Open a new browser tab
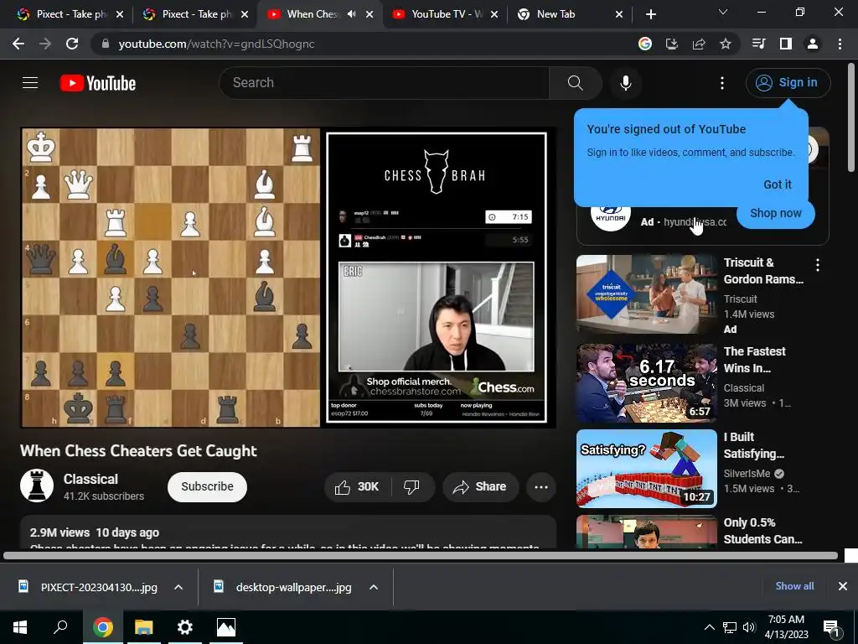Viewport: 858px width, 644px height. (x=650, y=14)
